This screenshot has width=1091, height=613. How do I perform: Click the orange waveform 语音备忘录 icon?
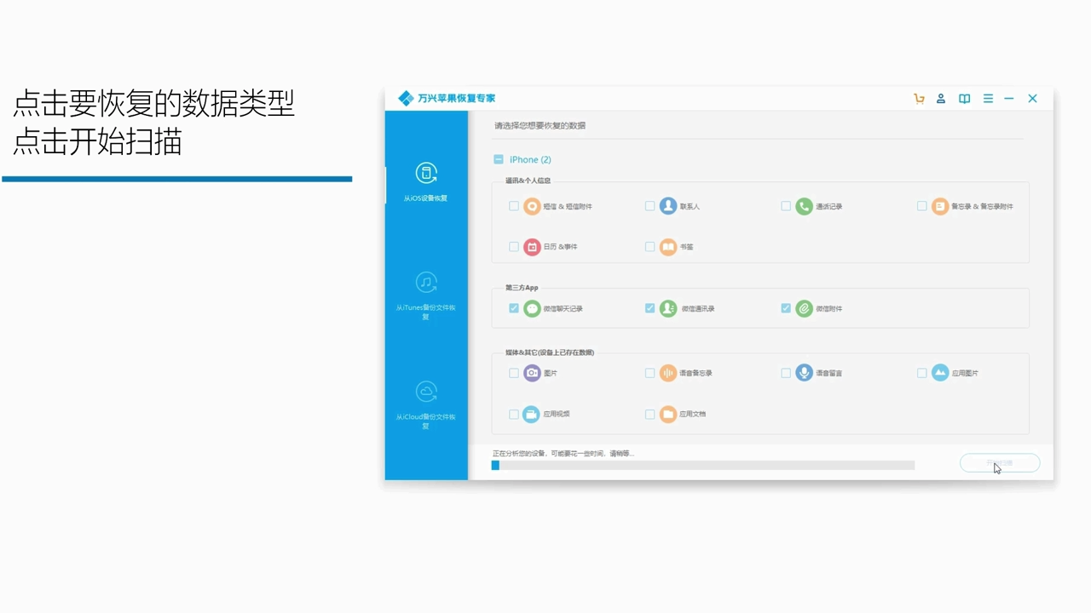point(668,373)
